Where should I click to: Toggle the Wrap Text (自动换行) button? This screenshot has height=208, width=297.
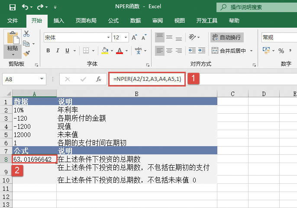[x=227, y=38]
